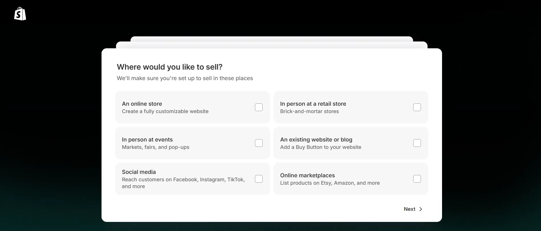
Task: Click 'Add a Buy Button to your website' text
Action: coord(321,147)
